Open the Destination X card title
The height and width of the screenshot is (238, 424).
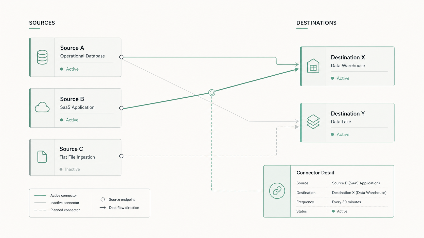click(x=348, y=57)
